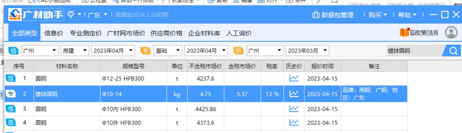Click the 专 badge on row 2
Screen dimensions: 462x133
pos(11,94)
